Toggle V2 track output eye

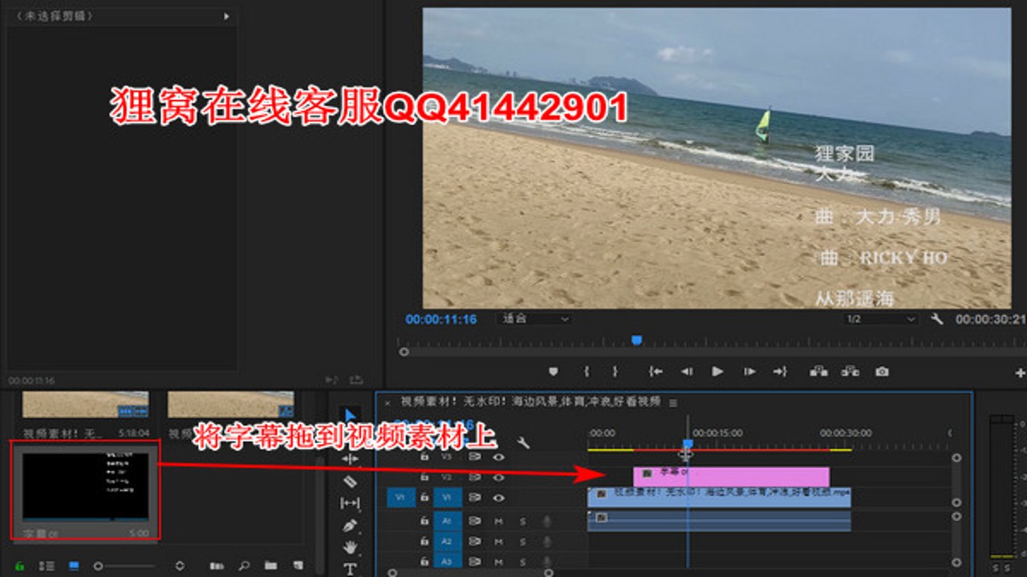click(x=499, y=477)
